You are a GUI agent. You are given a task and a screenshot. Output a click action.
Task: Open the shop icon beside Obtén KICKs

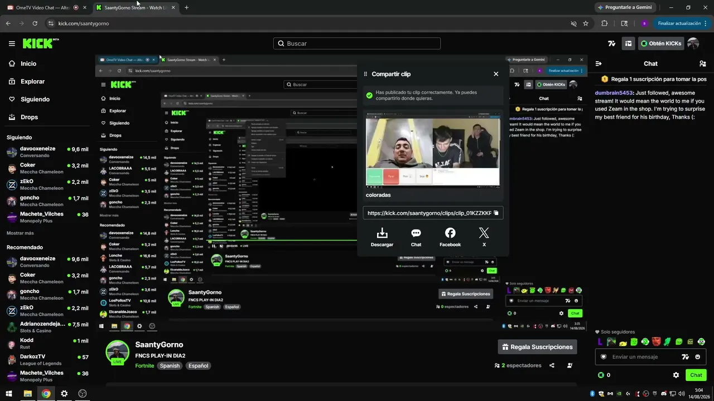pos(628,43)
